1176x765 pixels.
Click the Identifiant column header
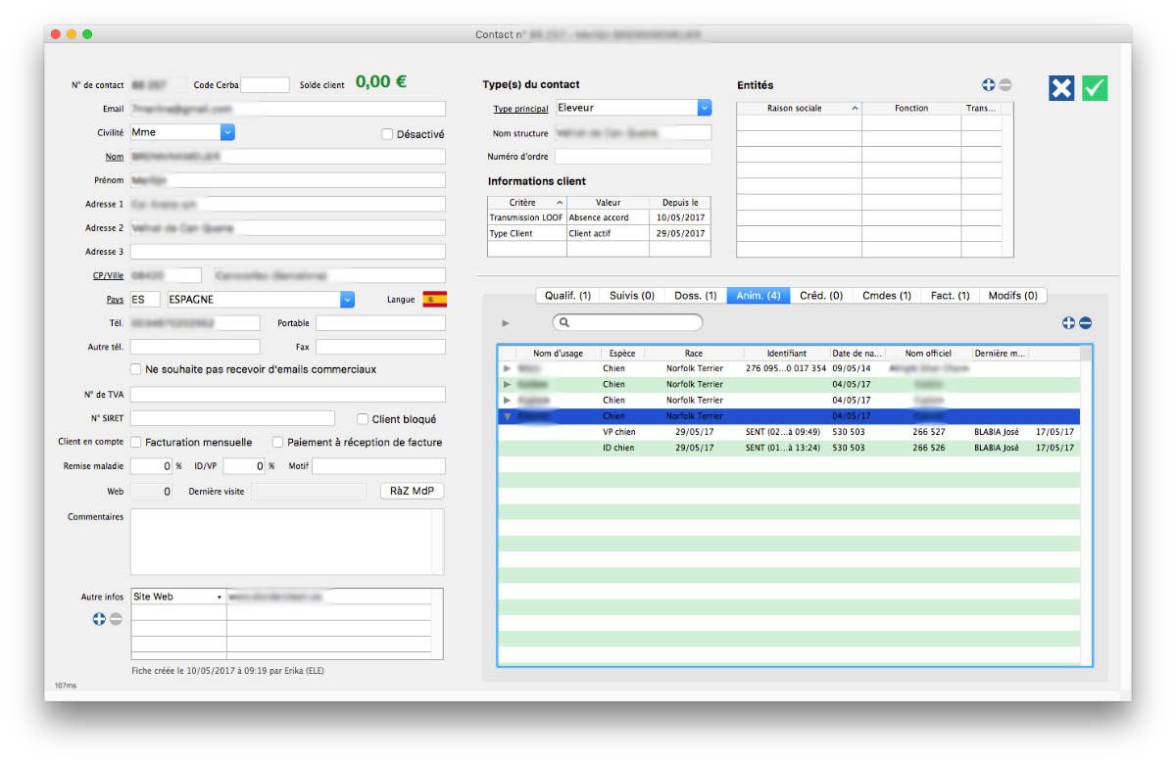(x=787, y=353)
